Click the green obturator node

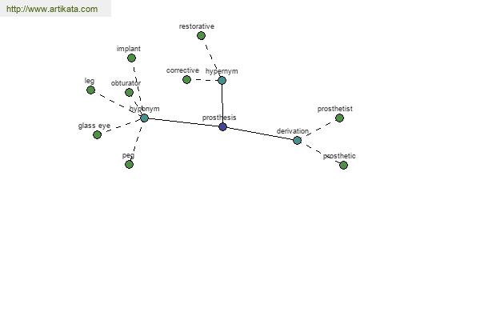pos(129,92)
